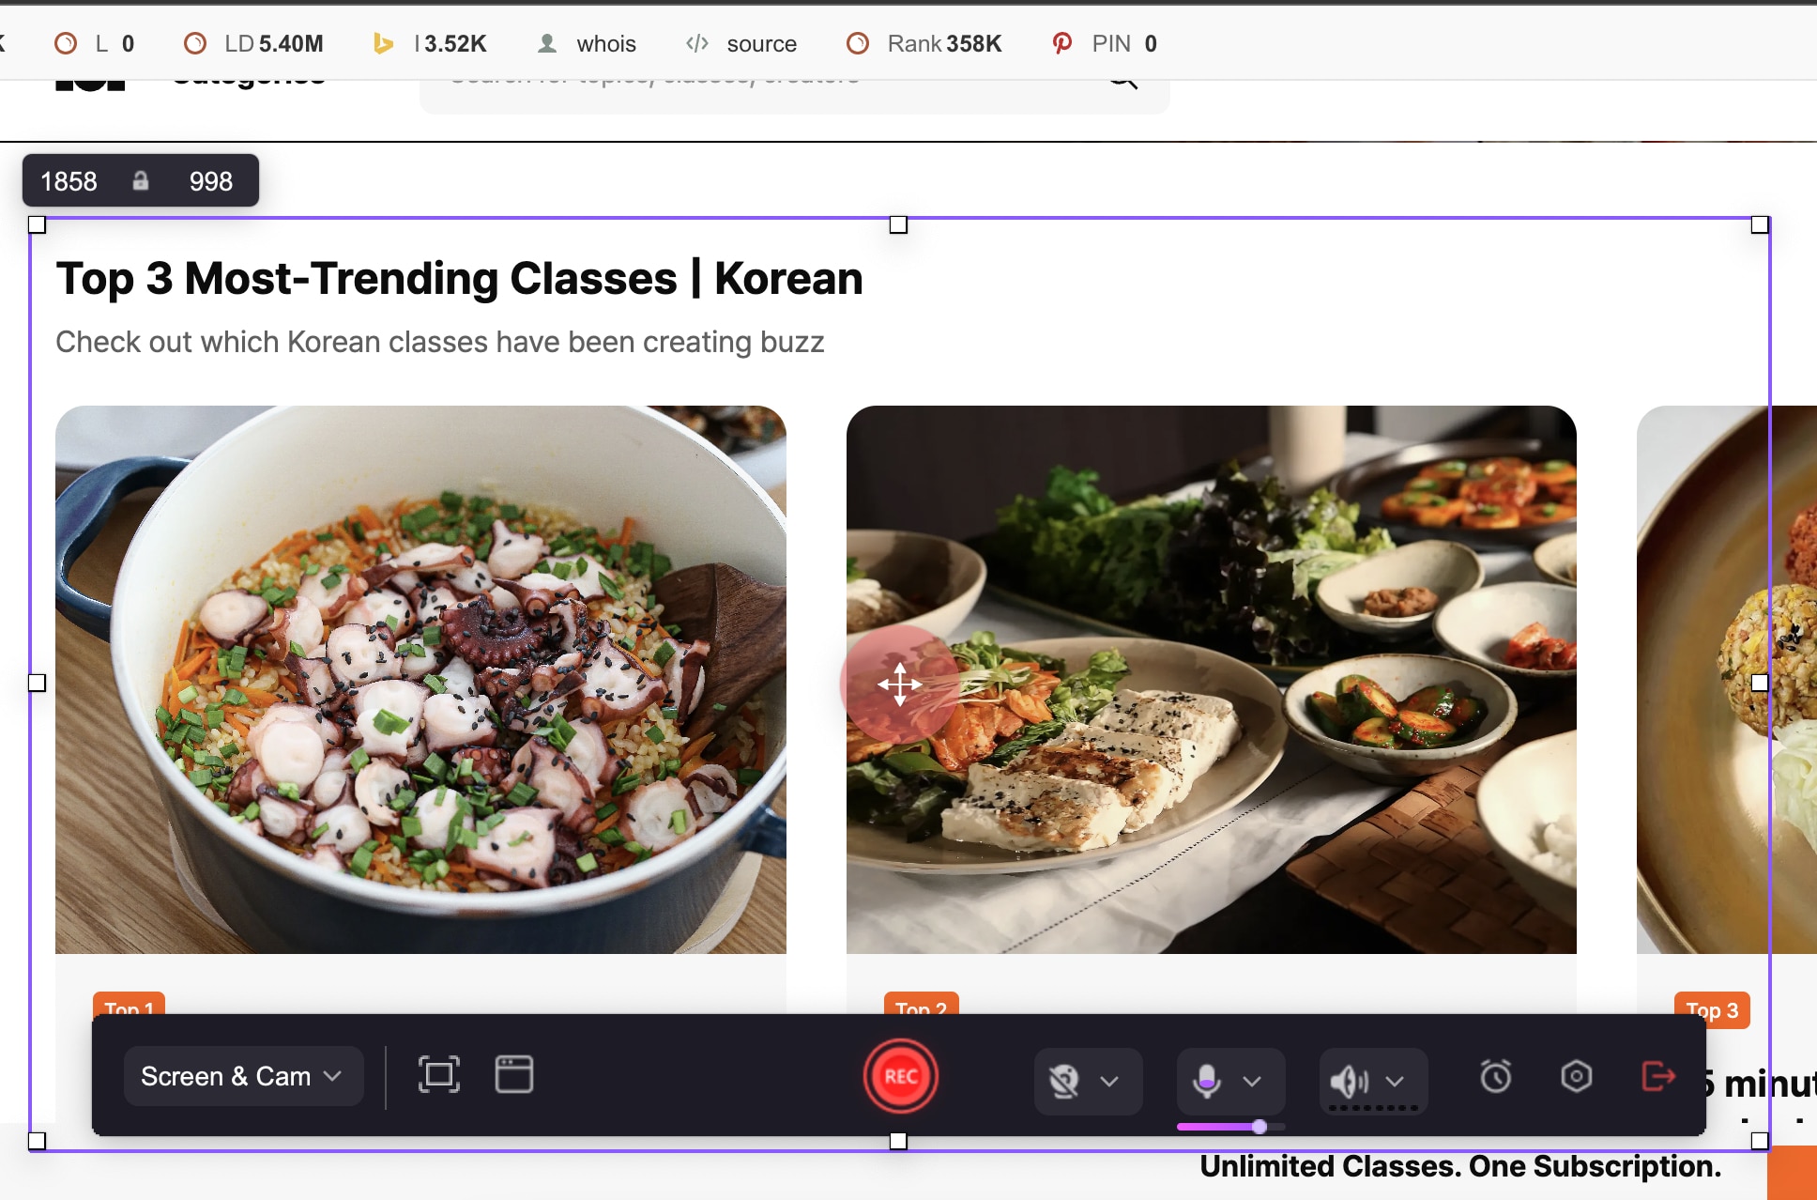Expand the webcam options chevron
This screenshot has width=1817, height=1200.
coord(1109,1081)
